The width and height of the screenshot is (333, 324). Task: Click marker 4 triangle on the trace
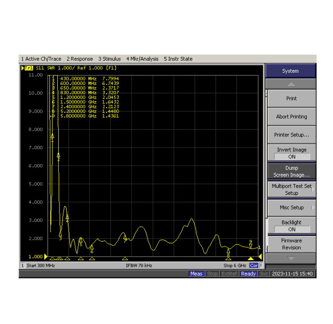tap(67, 217)
